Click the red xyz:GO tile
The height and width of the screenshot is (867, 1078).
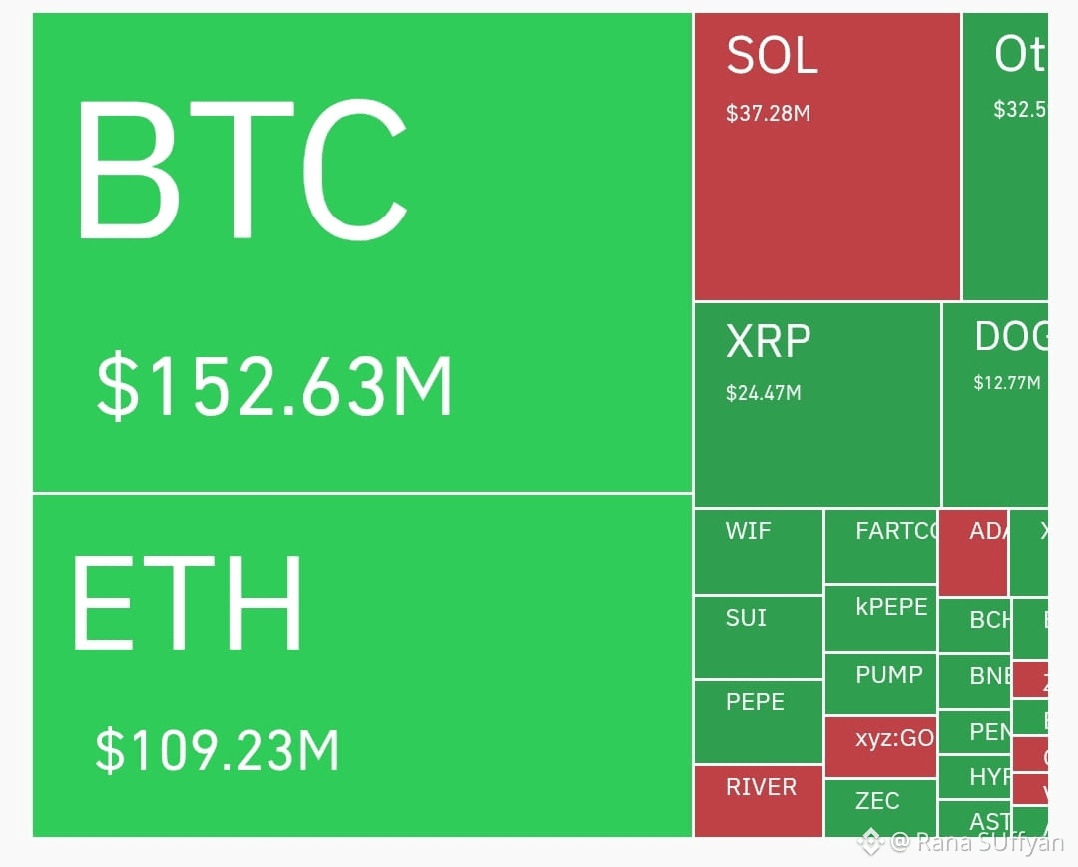coord(880,747)
